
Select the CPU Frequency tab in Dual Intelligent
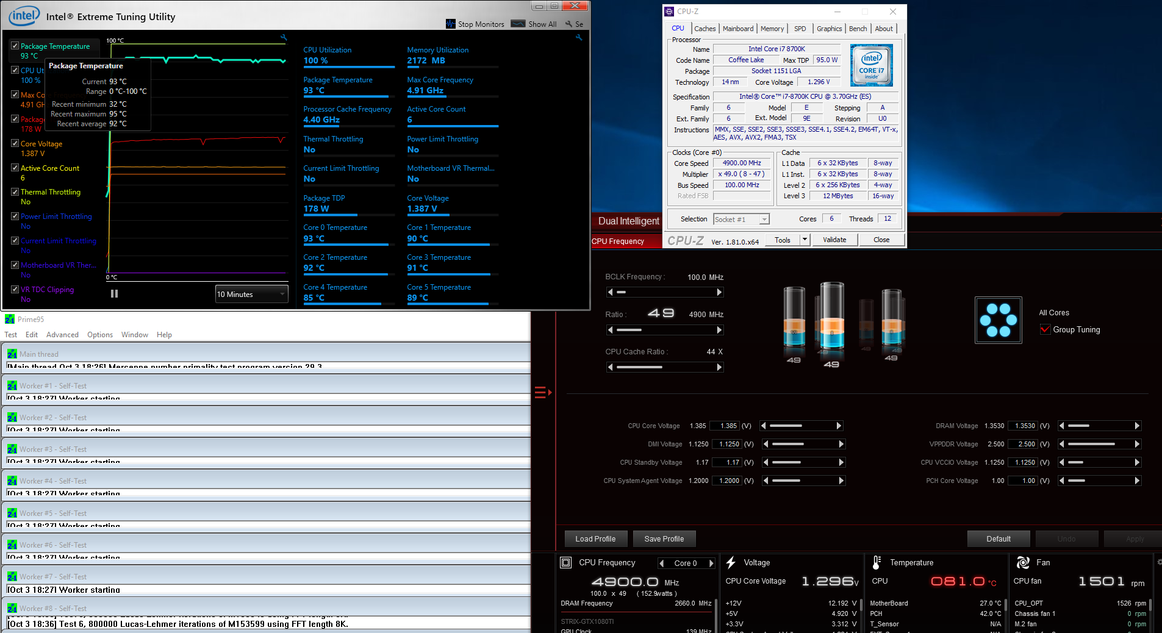coord(626,241)
